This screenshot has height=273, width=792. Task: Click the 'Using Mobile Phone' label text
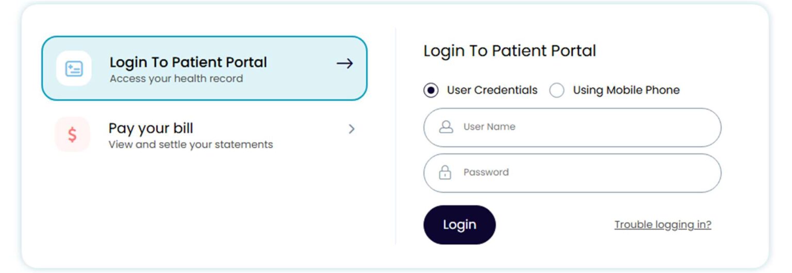[x=626, y=90]
